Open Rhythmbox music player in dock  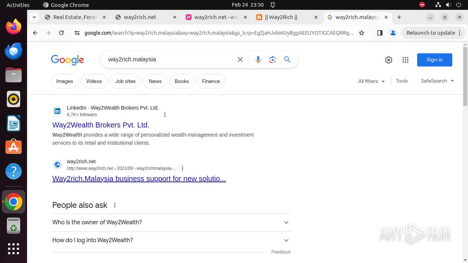14,99
